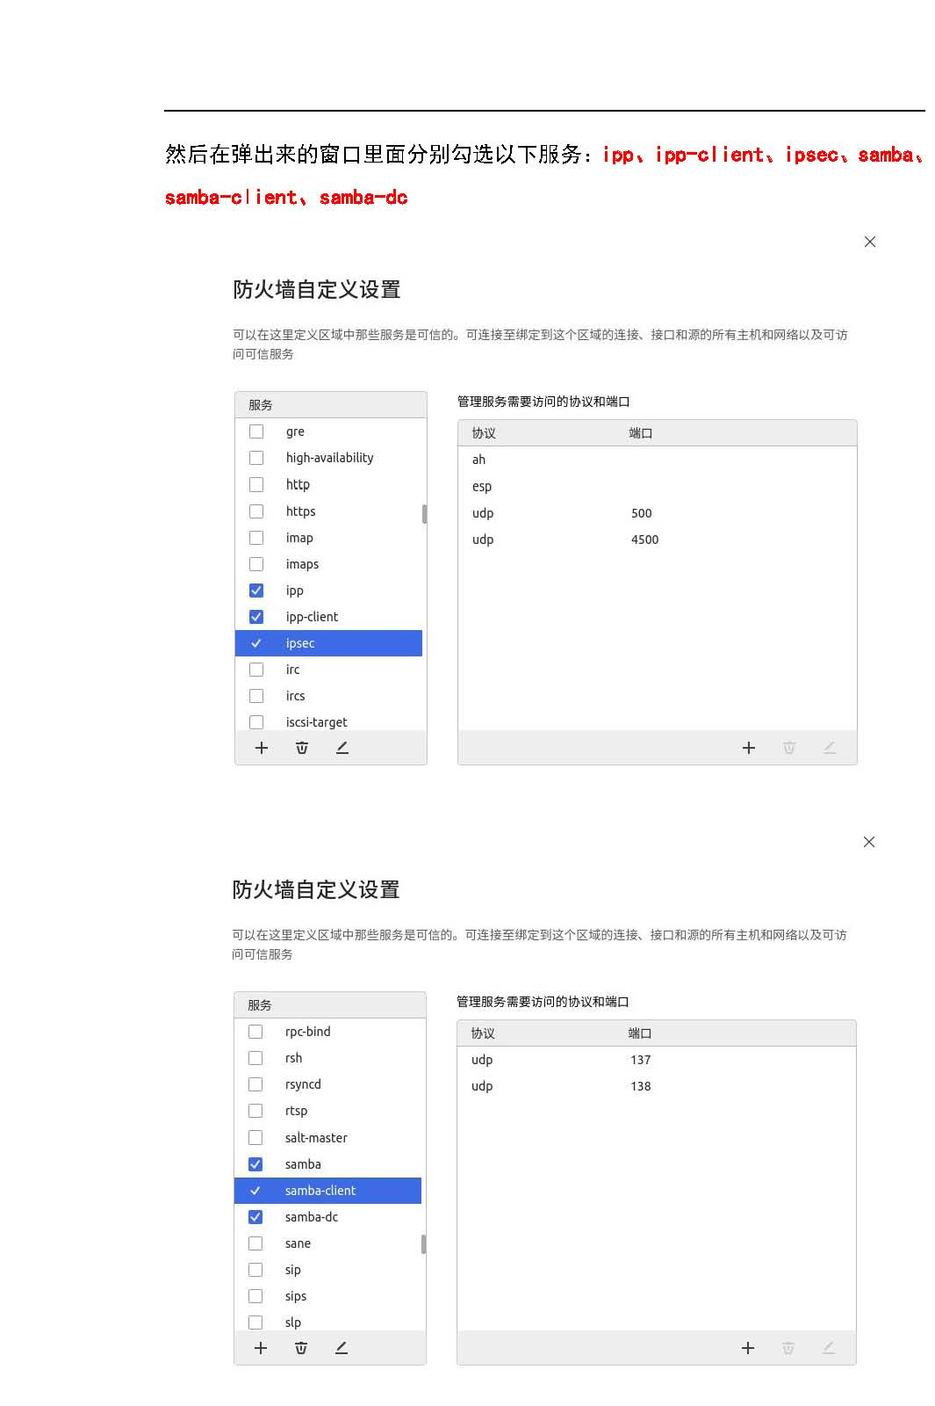Edit protocol entry in the upper dialog's port panel
Viewport: 935px width, 1406px height.
pyautogui.click(x=830, y=748)
